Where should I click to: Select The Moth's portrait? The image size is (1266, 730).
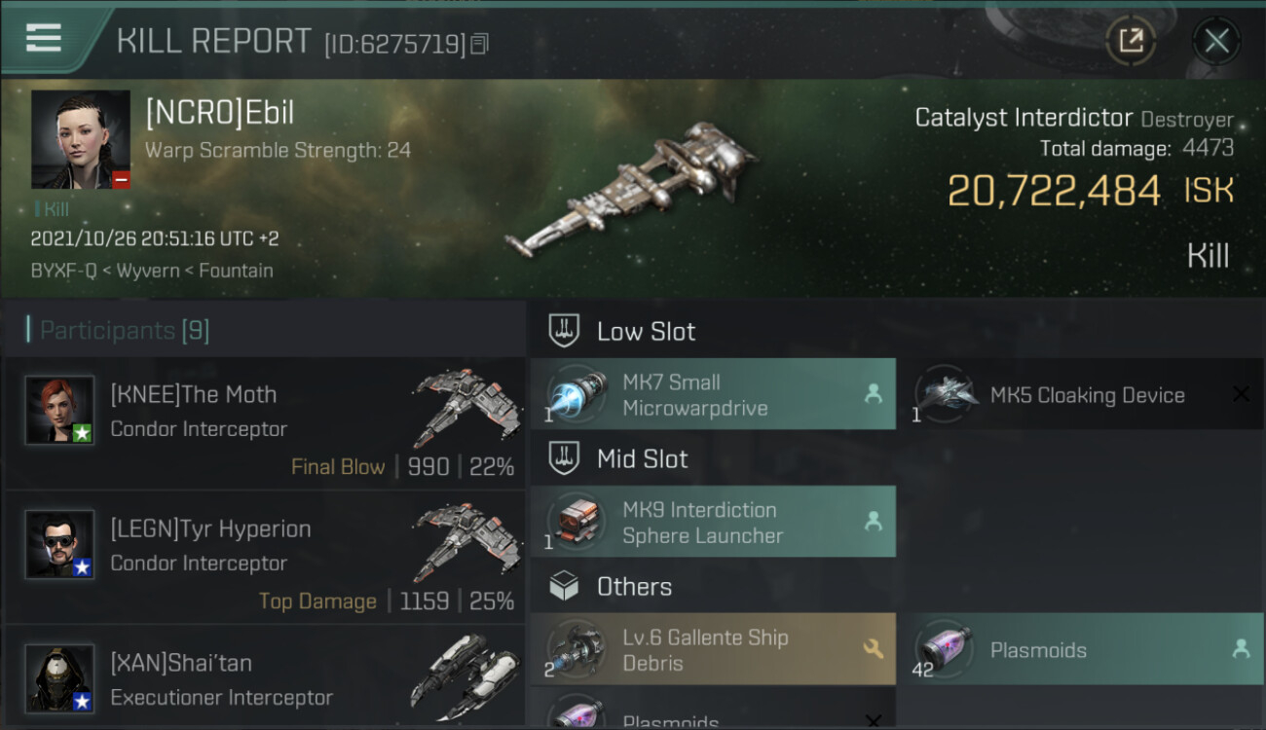60,411
